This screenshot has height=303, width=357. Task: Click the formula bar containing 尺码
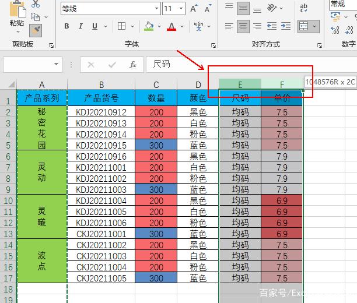[251, 65]
